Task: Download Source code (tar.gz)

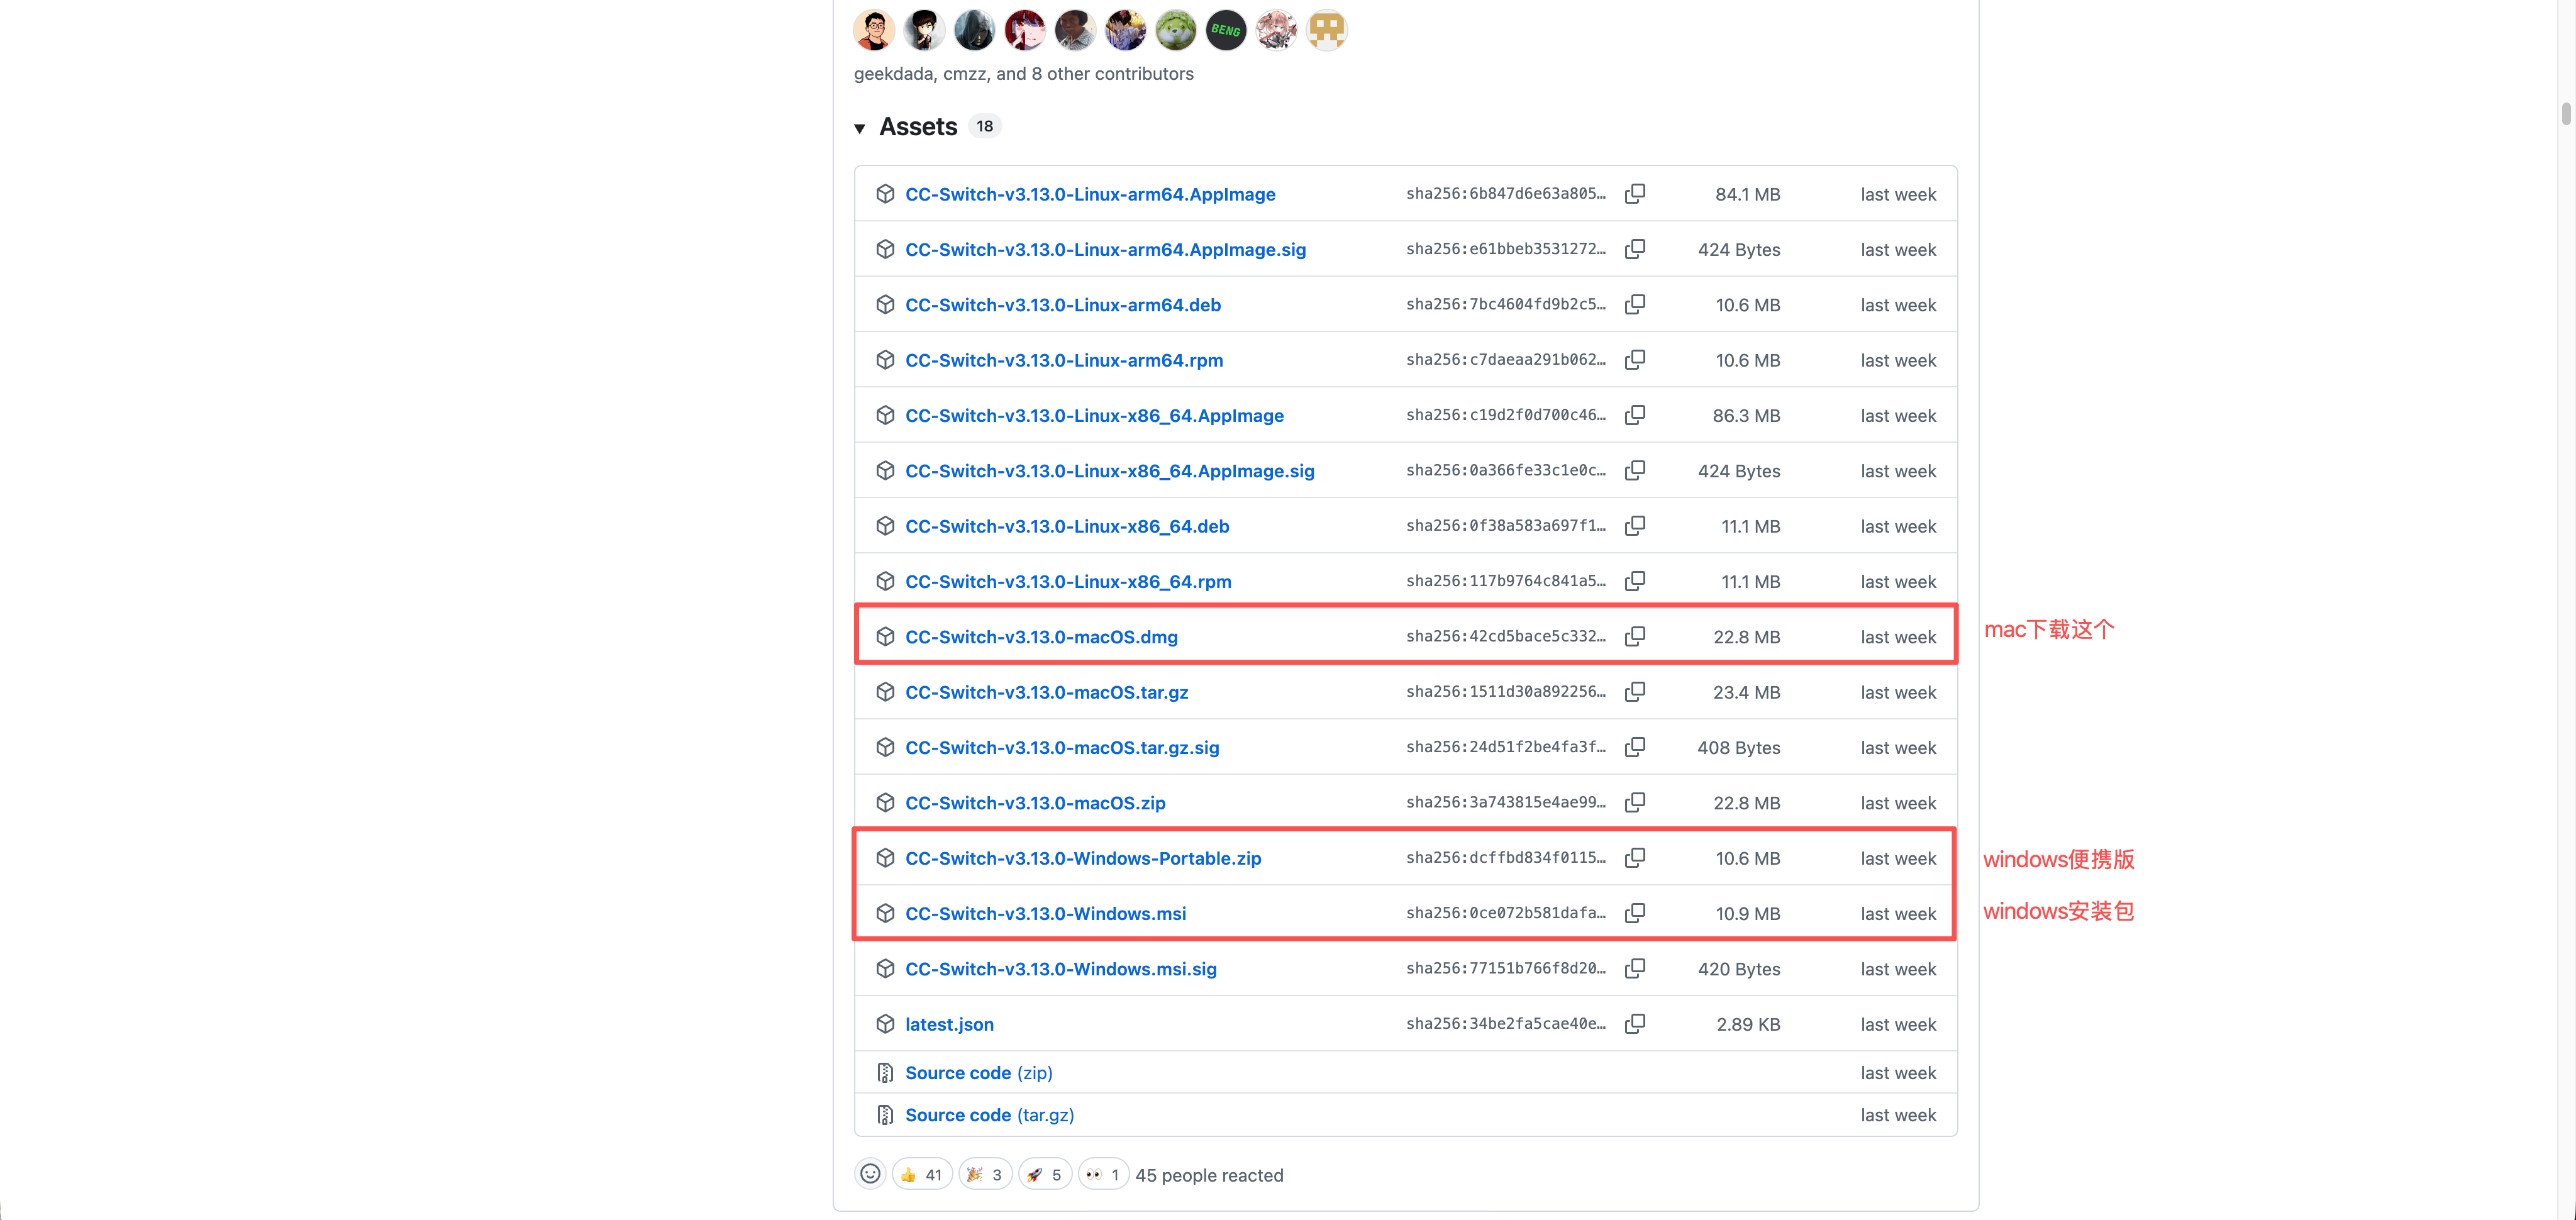Action: [989, 1115]
